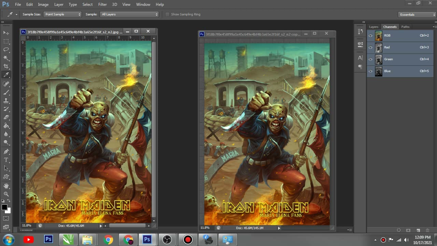Select the Eraser tool
Viewport: 437px width, 246px height.
(x=6, y=118)
